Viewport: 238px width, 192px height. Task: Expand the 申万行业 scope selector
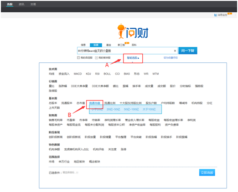[64, 162]
